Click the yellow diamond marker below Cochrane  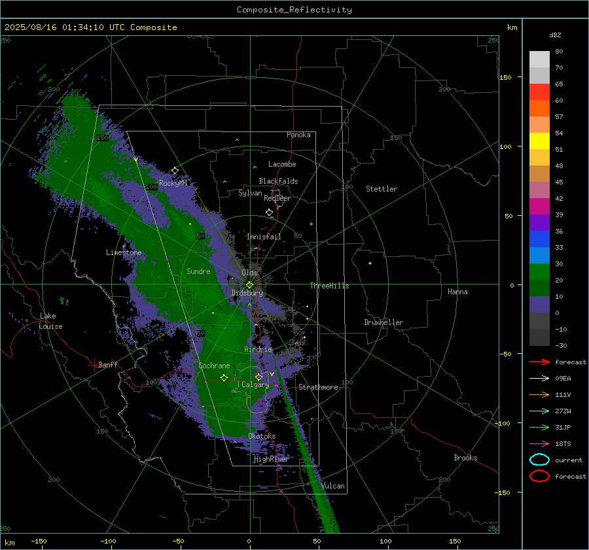tap(224, 377)
